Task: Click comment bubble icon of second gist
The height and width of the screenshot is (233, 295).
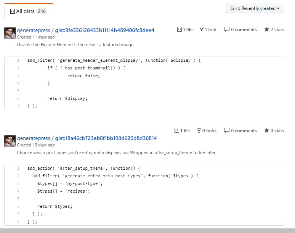Action: click(x=227, y=130)
